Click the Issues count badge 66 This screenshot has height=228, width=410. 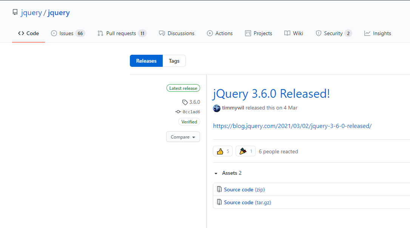click(80, 34)
